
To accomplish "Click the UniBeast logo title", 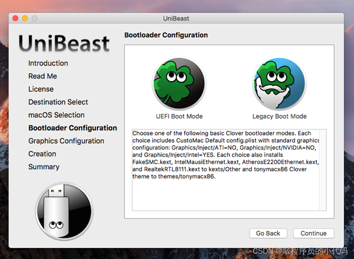I will click(x=64, y=43).
